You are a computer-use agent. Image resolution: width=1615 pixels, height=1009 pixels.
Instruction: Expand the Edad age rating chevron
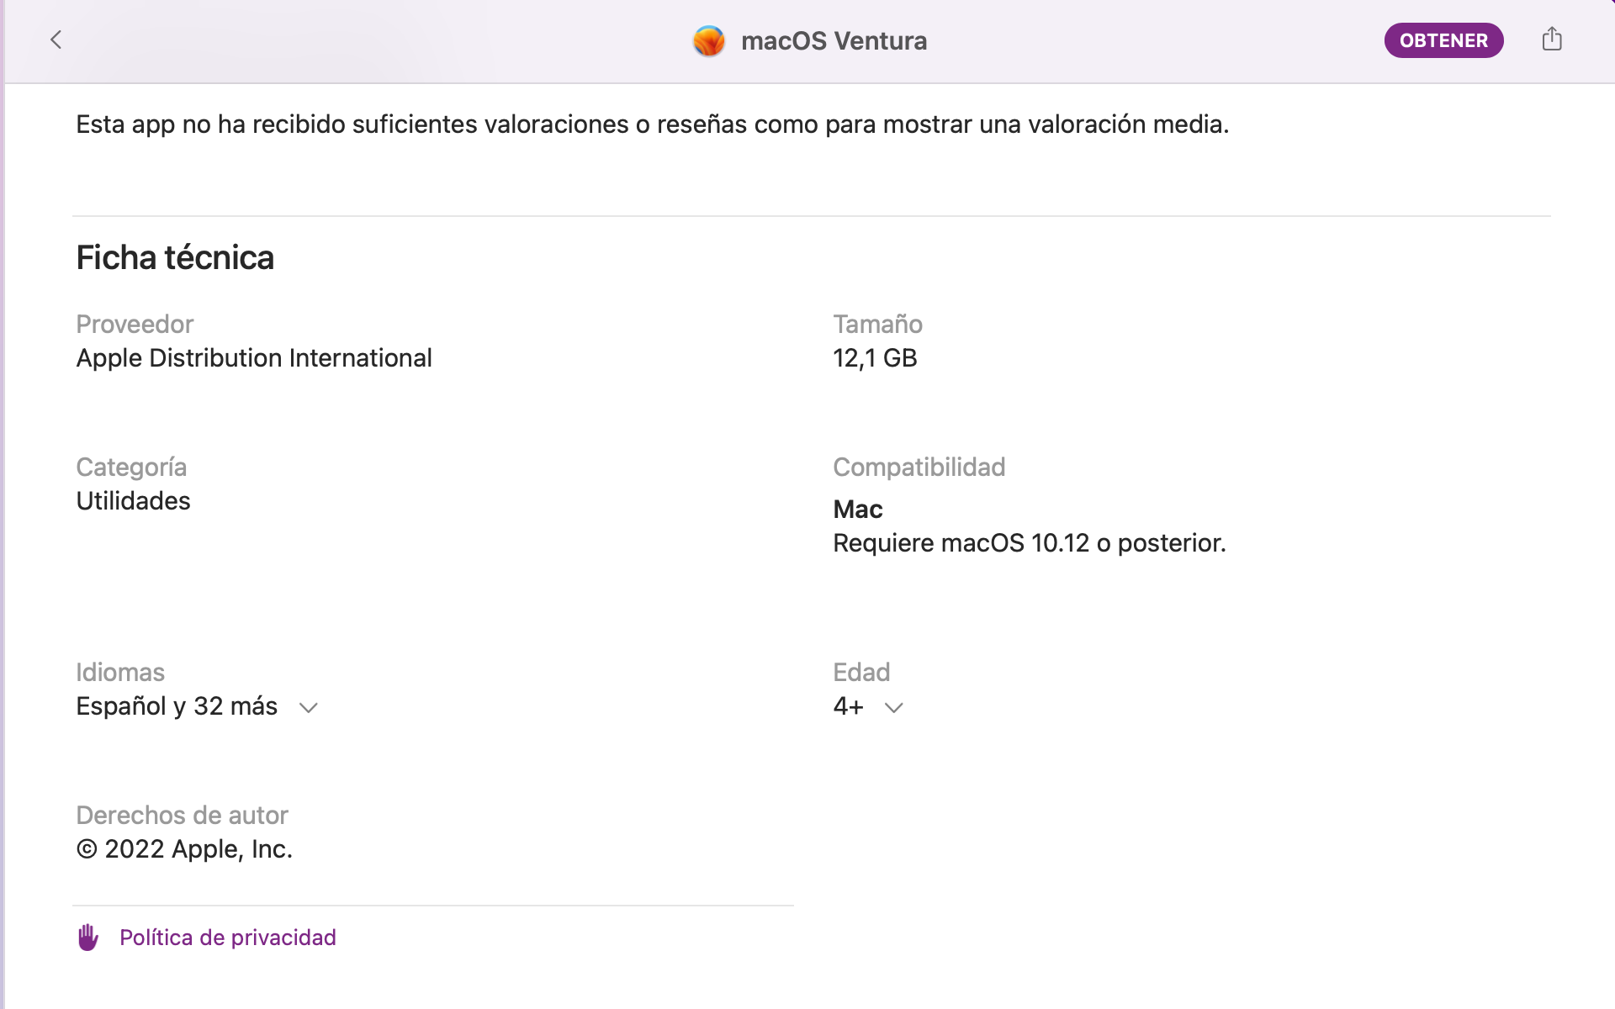[x=894, y=708]
